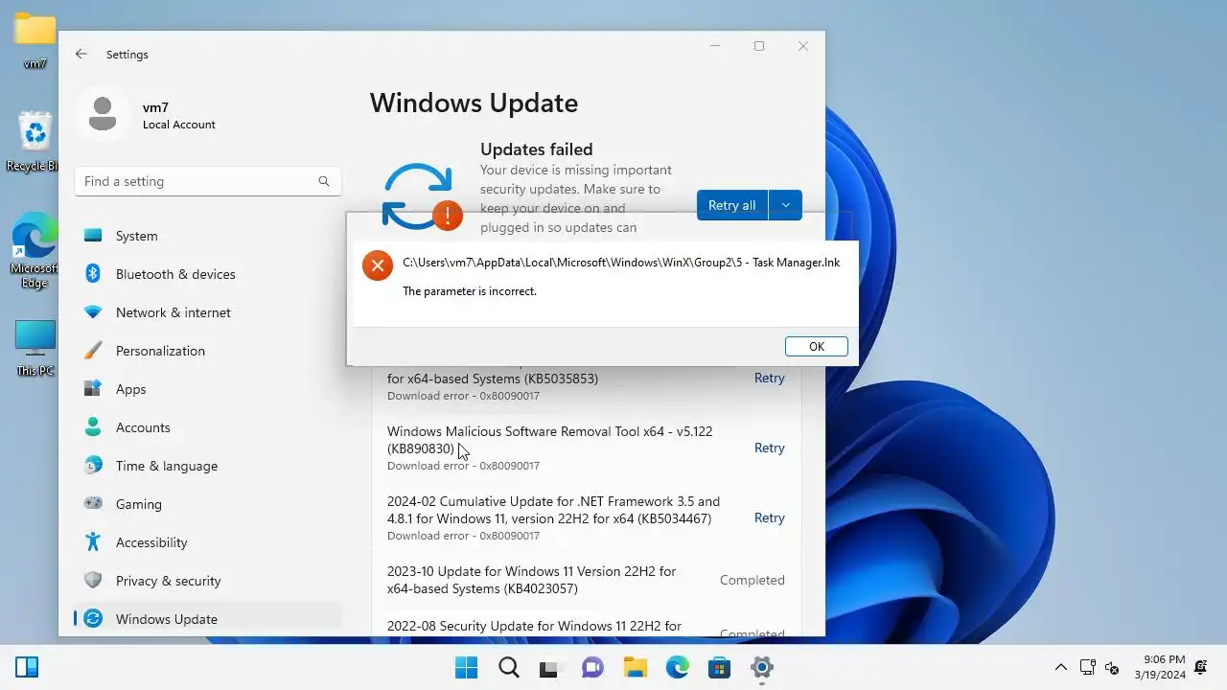This screenshot has width=1227, height=690.
Task: Open Personalization settings
Action: click(x=208, y=351)
